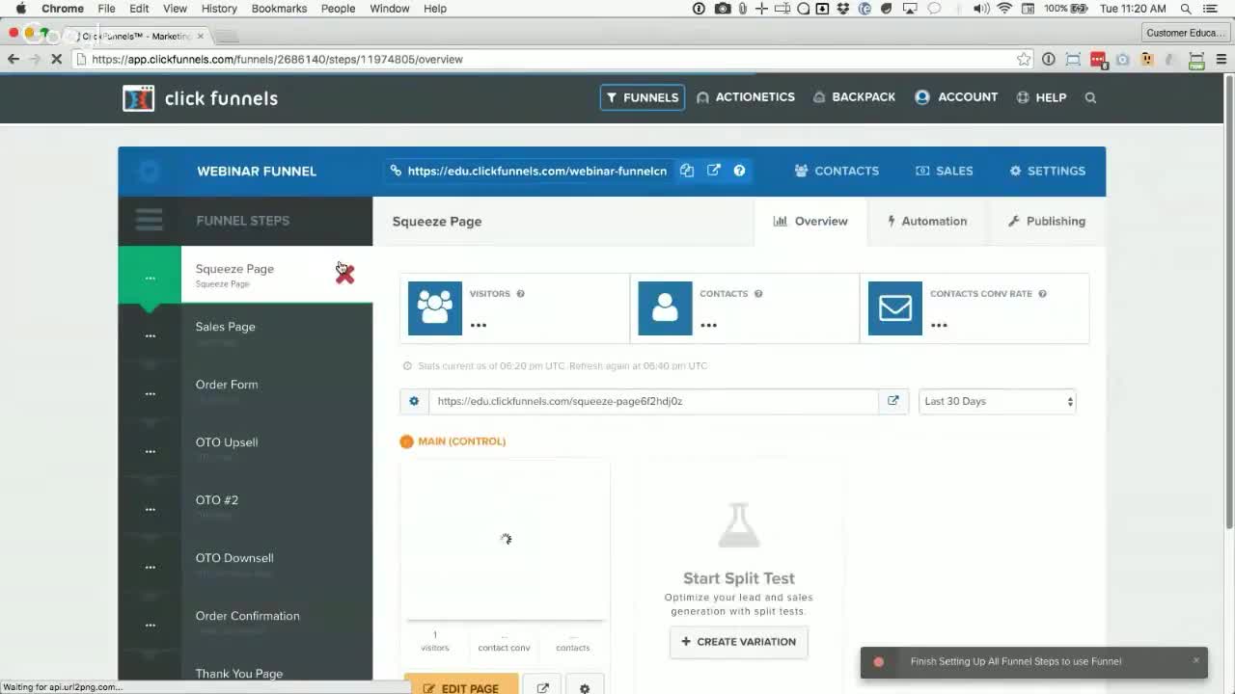
Task: Select the Thank You Page funnel step
Action: point(245,673)
